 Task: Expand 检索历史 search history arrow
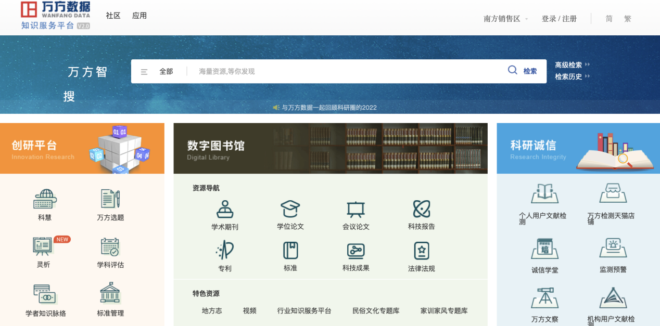click(x=588, y=76)
